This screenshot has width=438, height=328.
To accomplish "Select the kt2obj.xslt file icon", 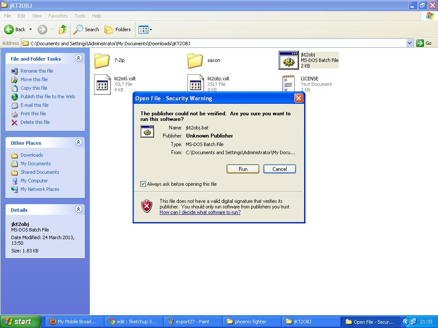I will pos(195,83).
